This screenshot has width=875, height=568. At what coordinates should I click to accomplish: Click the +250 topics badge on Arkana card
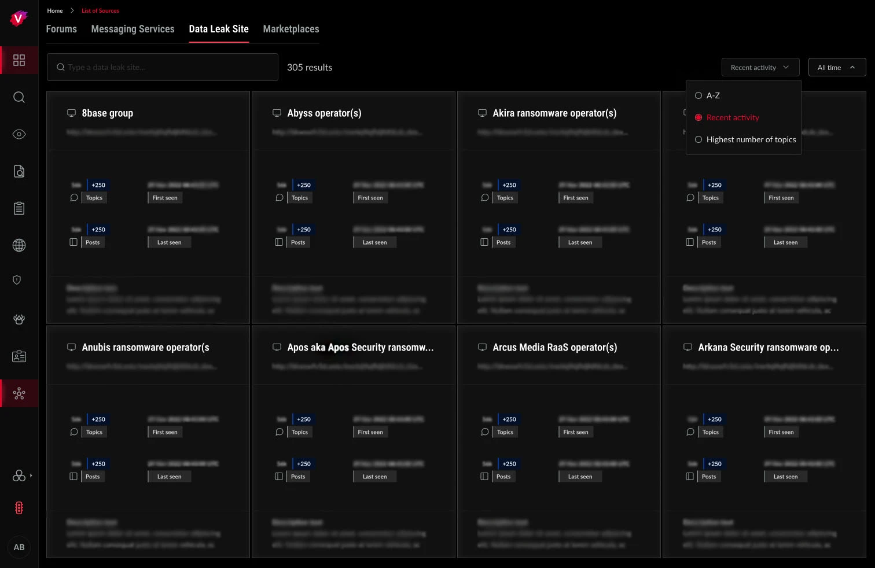pyautogui.click(x=715, y=419)
